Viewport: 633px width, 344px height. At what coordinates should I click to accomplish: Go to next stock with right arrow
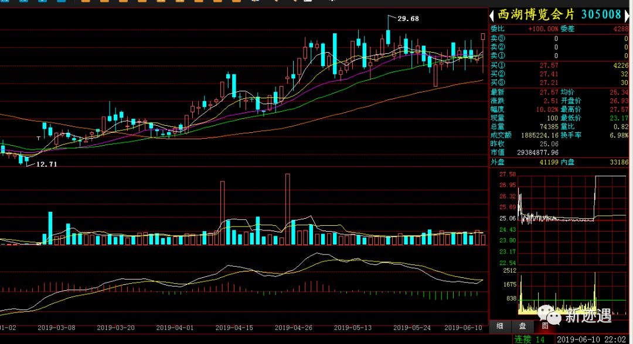click(x=627, y=16)
